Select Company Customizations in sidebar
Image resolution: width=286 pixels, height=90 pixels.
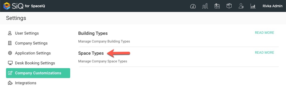38,73
